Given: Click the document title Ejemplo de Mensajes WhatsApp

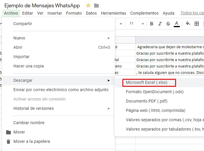Looking at the screenshot, I should tap(42, 6).
